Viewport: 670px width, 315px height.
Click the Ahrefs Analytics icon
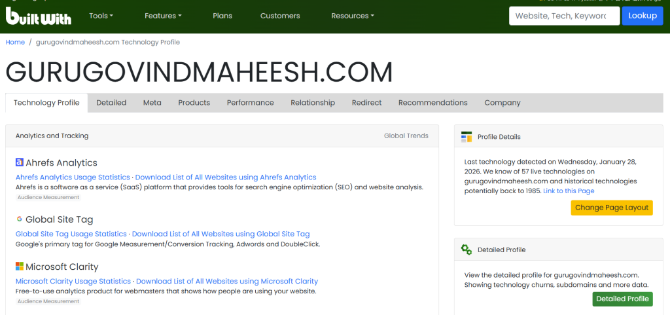tap(19, 162)
